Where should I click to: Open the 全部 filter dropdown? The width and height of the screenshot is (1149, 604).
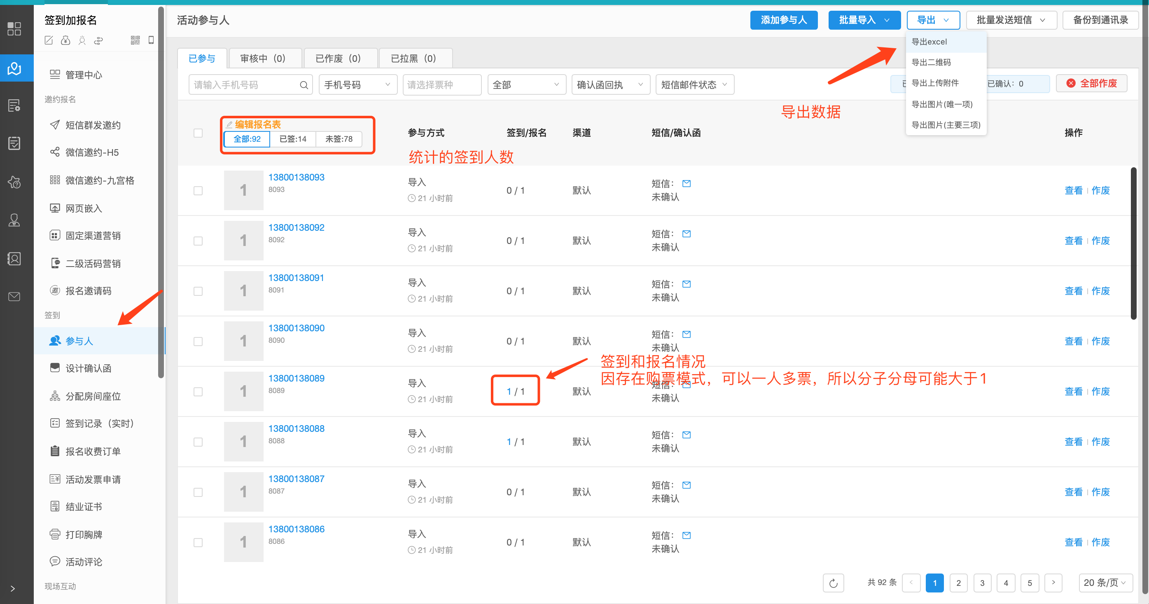click(x=526, y=85)
